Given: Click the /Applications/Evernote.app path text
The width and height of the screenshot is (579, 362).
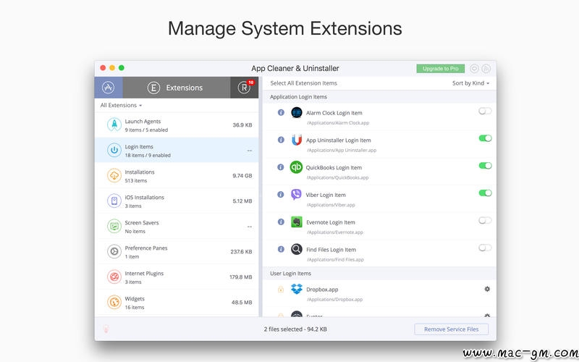Looking at the screenshot, I should [334, 232].
